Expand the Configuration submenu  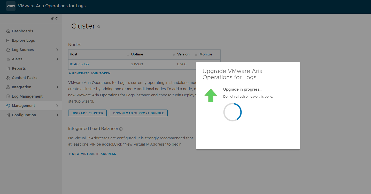tap(57, 115)
